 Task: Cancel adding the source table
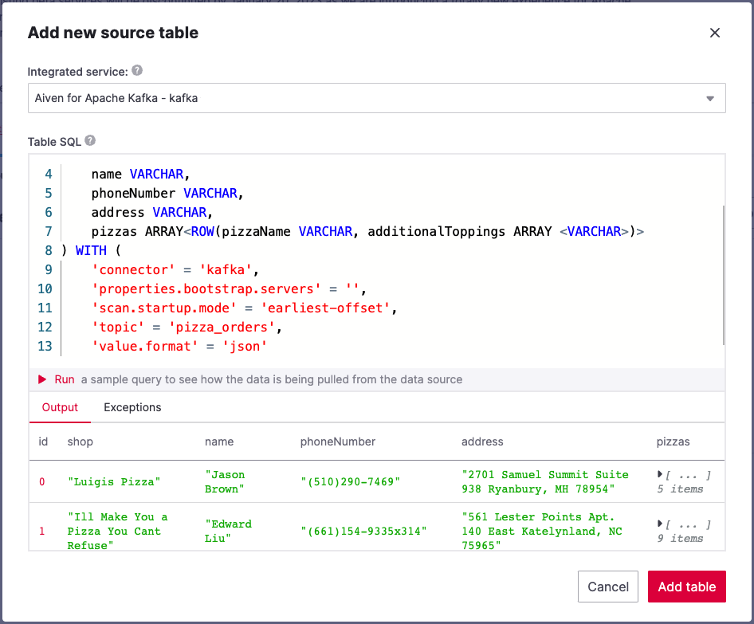point(608,586)
